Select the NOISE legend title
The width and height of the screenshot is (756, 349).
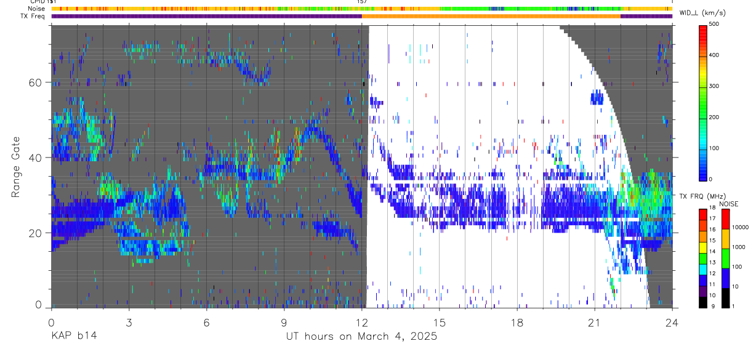[730, 204]
